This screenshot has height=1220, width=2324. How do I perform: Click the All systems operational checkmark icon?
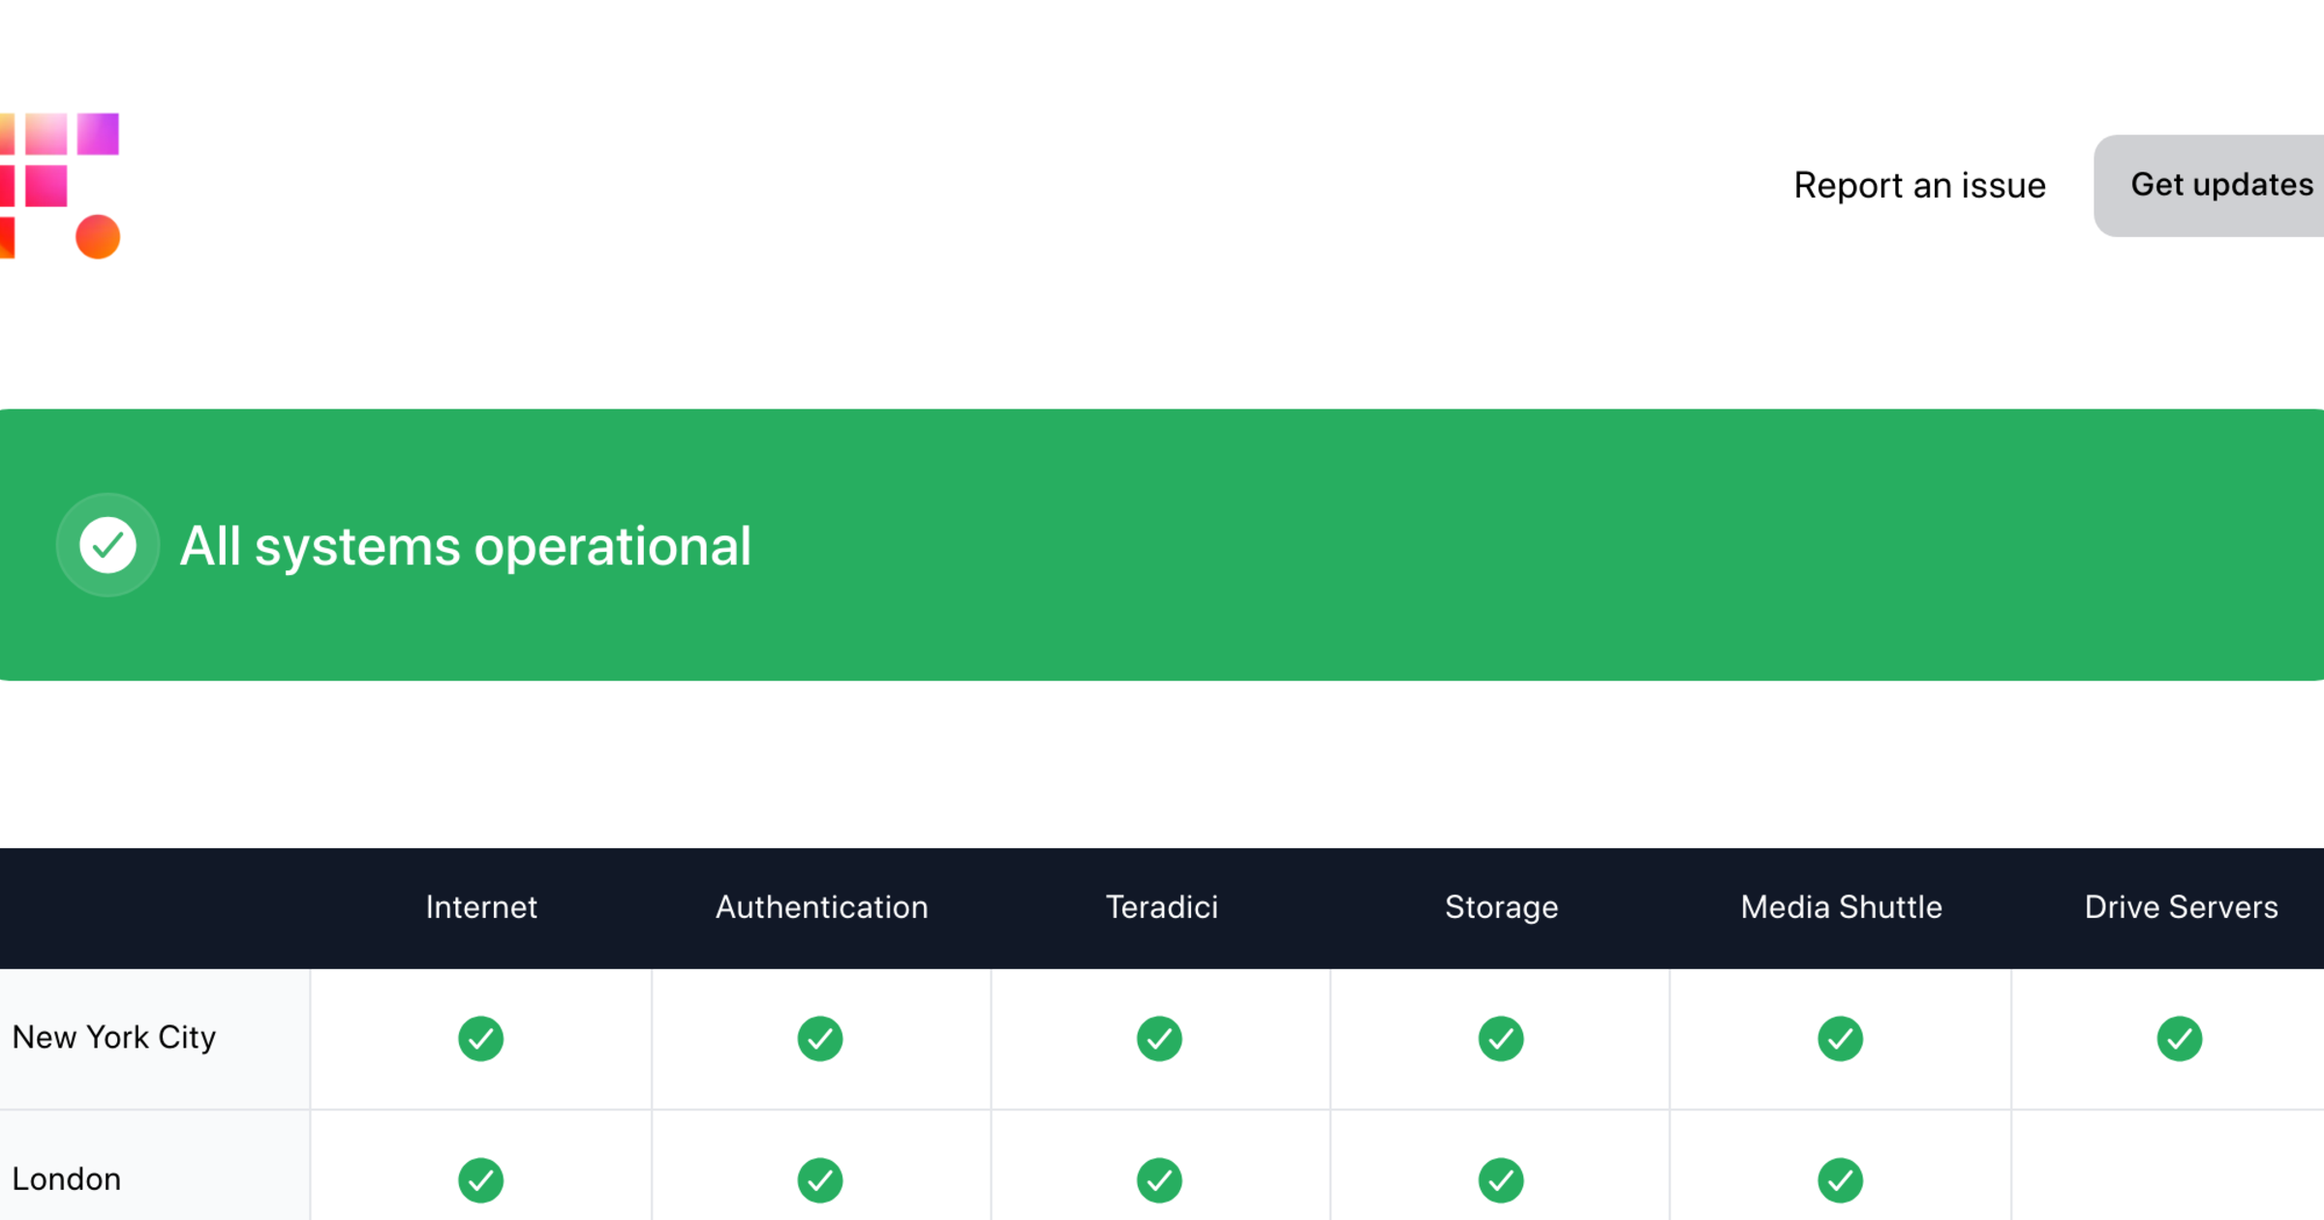click(x=107, y=545)
